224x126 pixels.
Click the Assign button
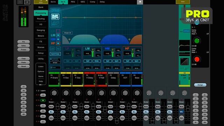click(200, 85)
